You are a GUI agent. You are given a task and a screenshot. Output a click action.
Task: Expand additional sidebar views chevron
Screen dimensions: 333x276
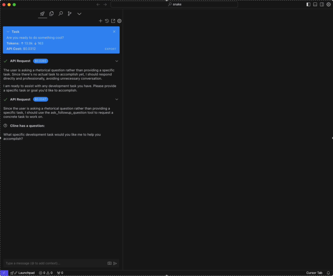tap(79, 14)
